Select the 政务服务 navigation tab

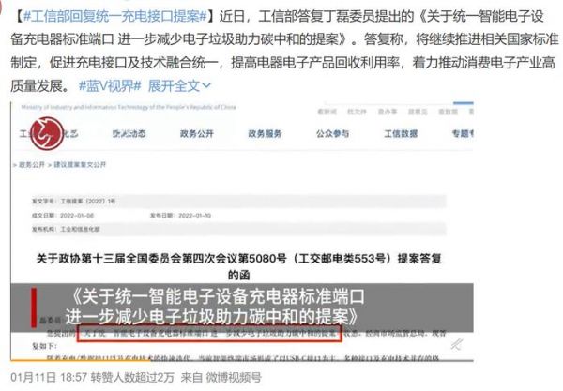tap(265, 134)
